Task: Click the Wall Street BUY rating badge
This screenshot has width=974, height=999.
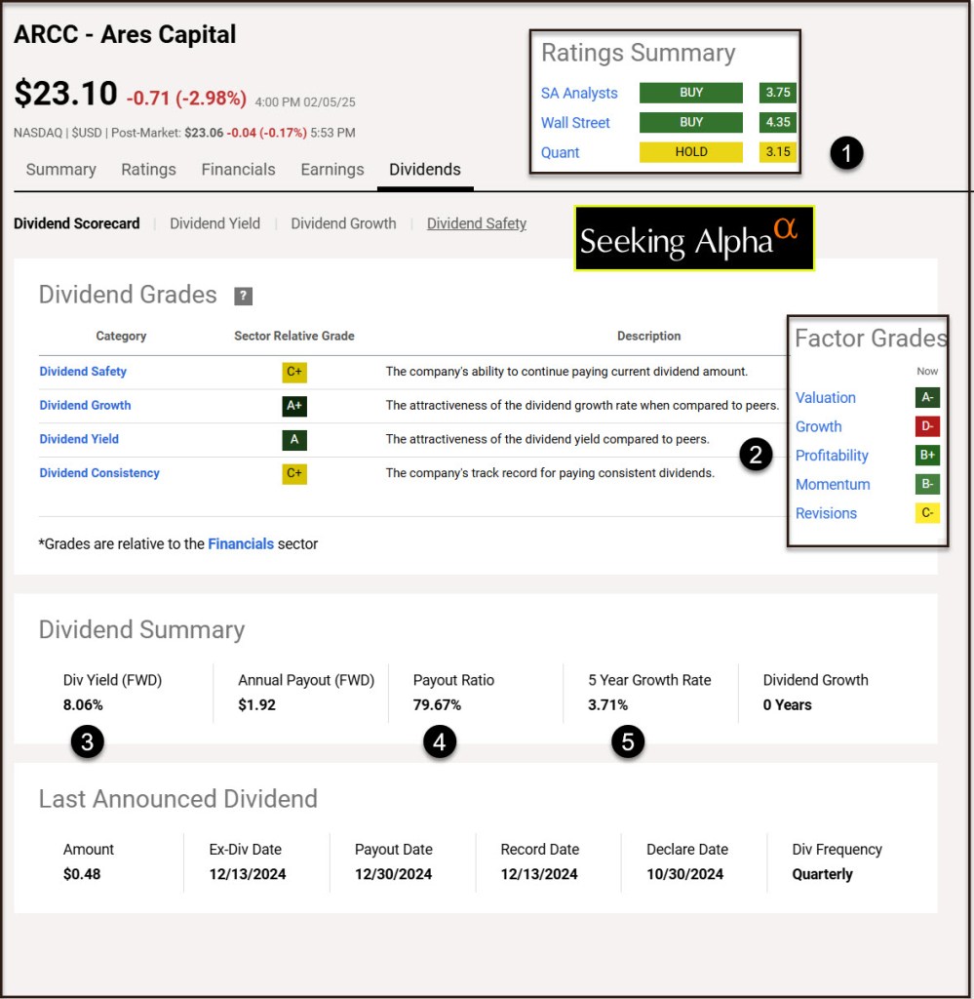Action: (690, 123)
